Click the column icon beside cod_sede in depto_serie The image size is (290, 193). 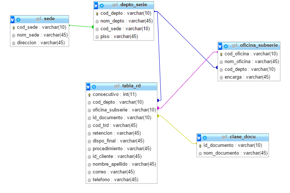[x=97, y=30]
